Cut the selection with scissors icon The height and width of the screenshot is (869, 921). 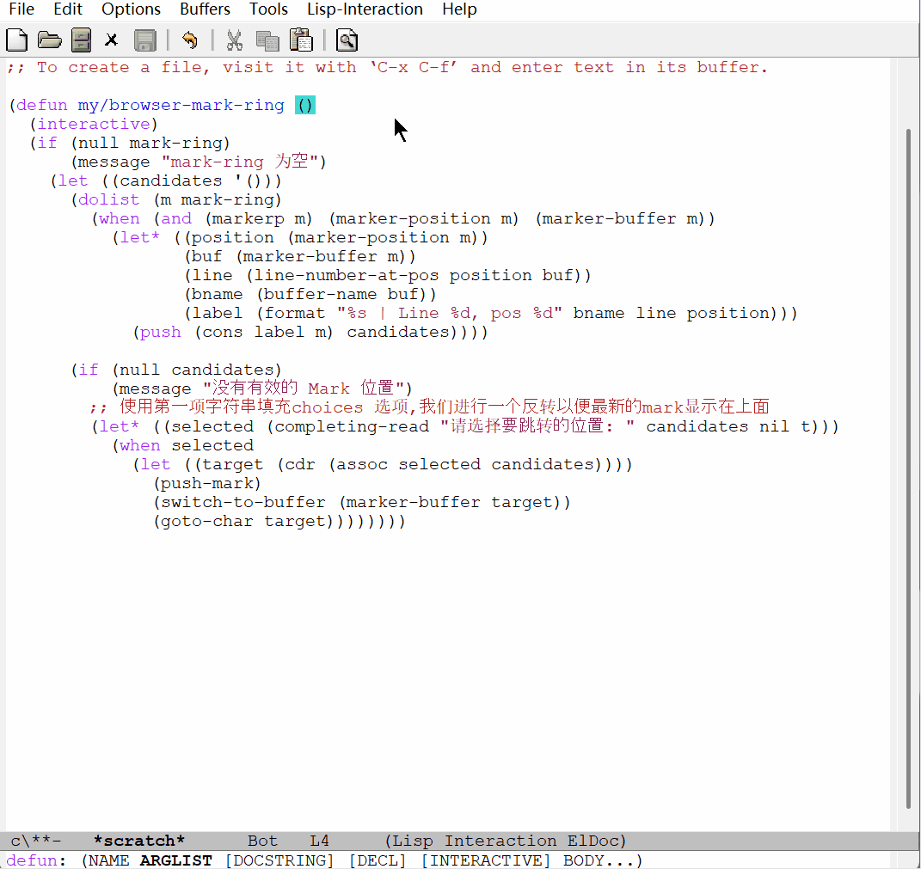pyautogui.click(x=235, y=40)
